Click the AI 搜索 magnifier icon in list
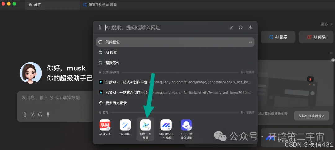 pos(100,52)
